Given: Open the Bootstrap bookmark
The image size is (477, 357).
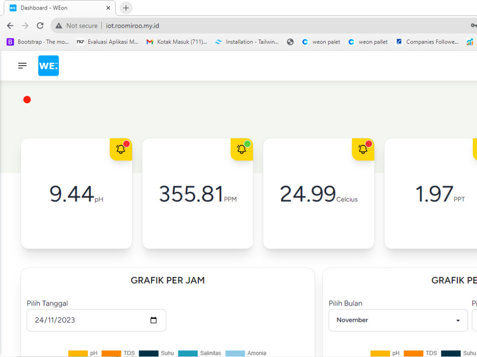Looking at the screenshot, I should tap(38, 42).
